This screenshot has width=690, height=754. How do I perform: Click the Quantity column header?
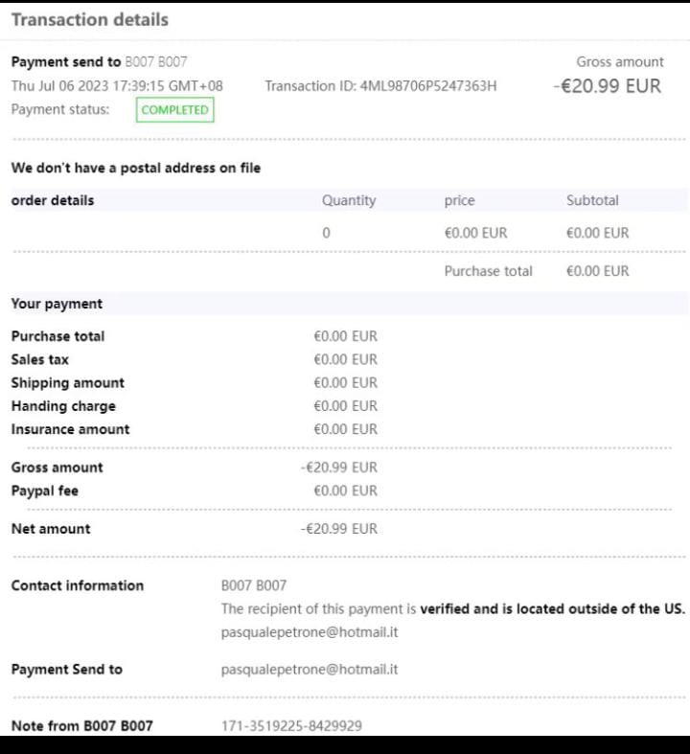tap(349, 201)
